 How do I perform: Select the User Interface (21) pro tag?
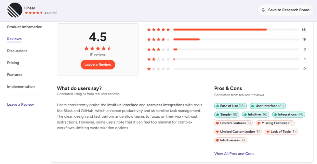[268, 106]
